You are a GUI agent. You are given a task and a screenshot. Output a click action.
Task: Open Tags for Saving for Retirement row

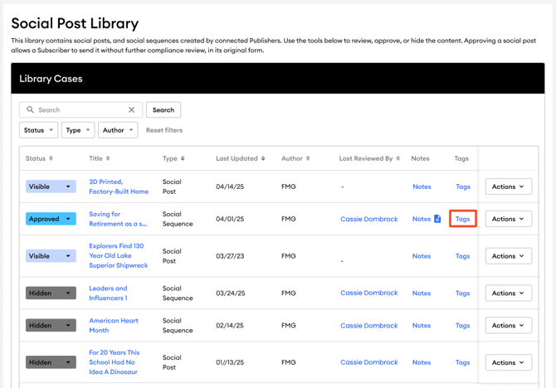(462, 219)
